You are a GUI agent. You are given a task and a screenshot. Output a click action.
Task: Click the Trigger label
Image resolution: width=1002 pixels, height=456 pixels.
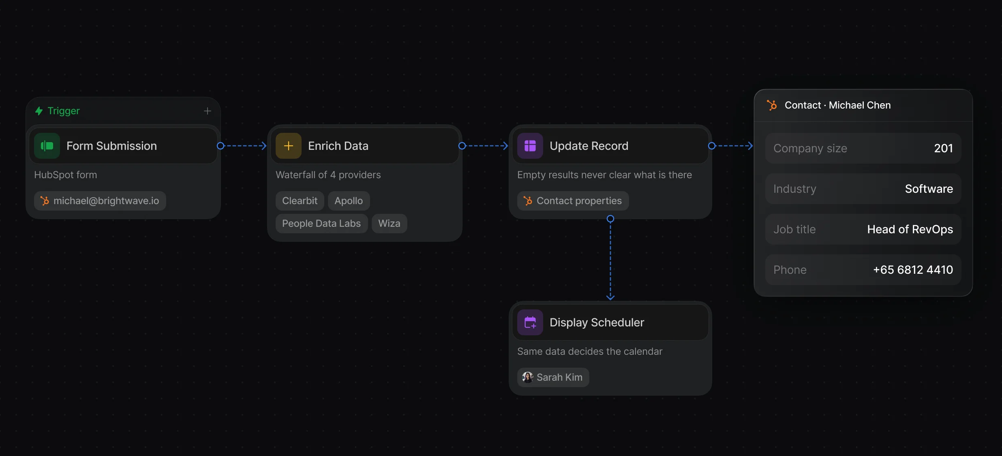[64, 111]
